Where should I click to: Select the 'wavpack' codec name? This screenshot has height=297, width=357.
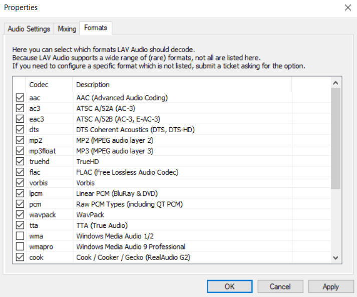[43, 215]
